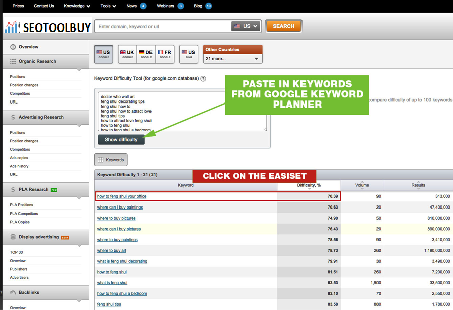Viewport: 453px width, 310px height.
Task: Open Ads copies in sidebar
Action: coord(19,158)
